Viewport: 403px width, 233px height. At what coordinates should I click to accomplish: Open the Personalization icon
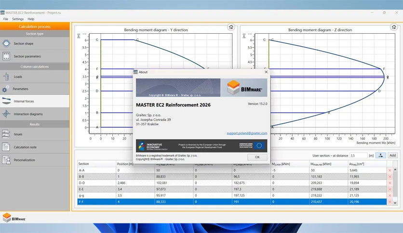click(x=6, y=160)
